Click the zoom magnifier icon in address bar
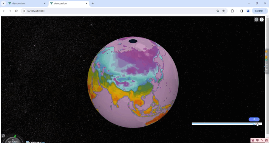 pyautogui.click(x=218, y=11)
